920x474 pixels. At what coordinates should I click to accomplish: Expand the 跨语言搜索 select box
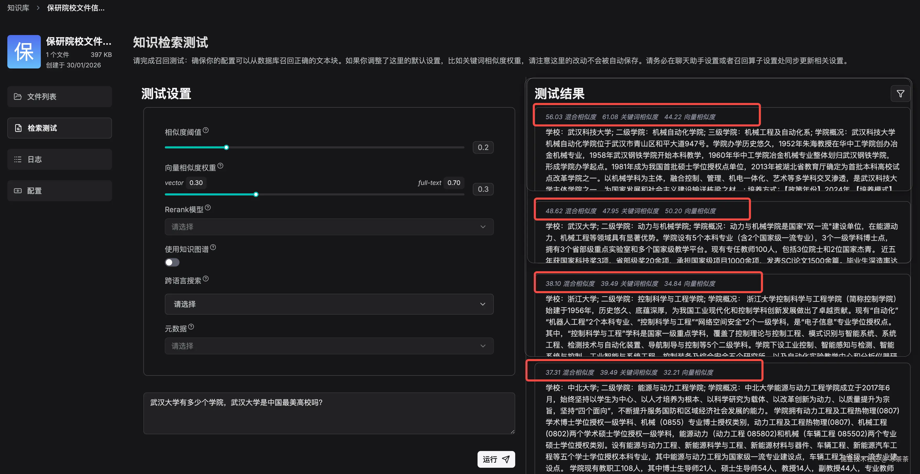coord(329,304)
